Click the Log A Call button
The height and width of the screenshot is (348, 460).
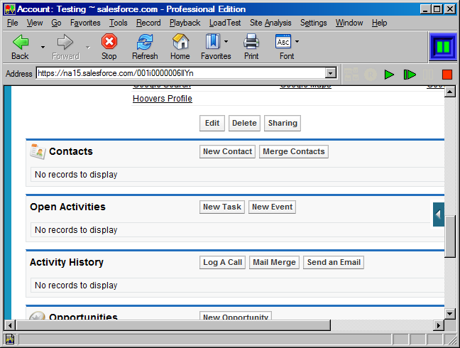pyautogui.click(x=222, y=262)
